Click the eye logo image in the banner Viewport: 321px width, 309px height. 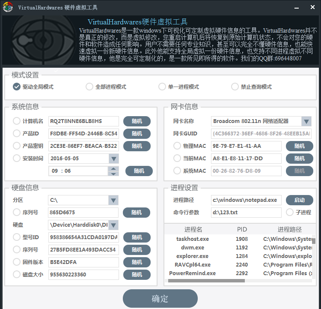pyautogui.click(x=41, y=40)
